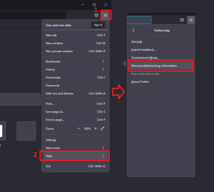
Task: Click Sync and save data heading
Action: click(58, 25)
